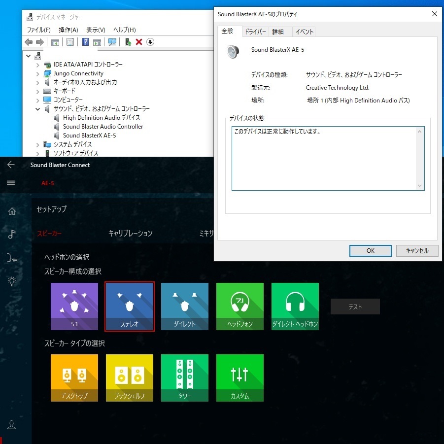Choose the ダイレクト speaker configuration tile
This screenshot has height=444, width=444.
pyautogui.click(x=185, y=307)
